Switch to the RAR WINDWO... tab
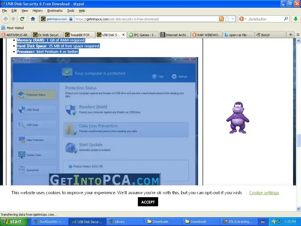Screen dimensions: 301x226 (207, 35)
